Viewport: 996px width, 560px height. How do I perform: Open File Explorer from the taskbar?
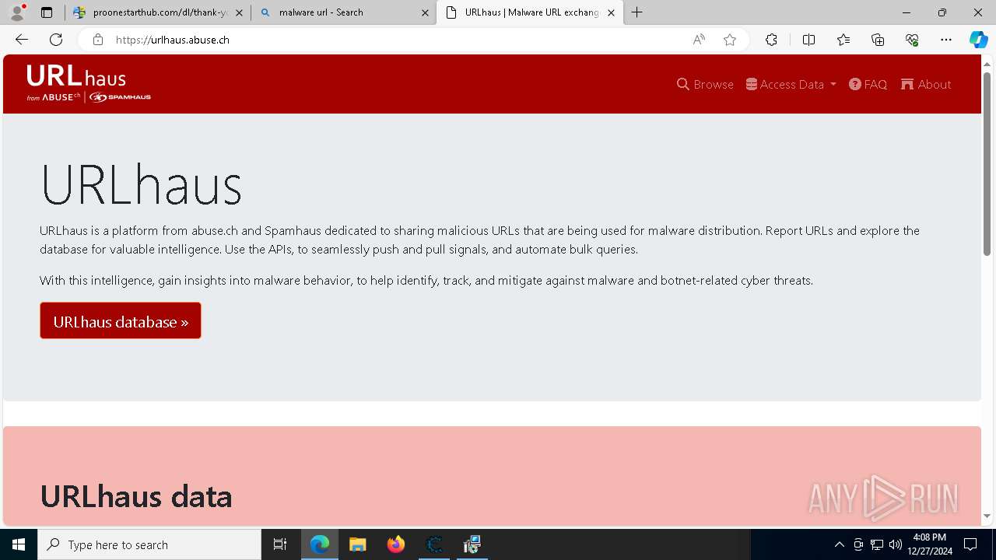(x=358, y=544)
